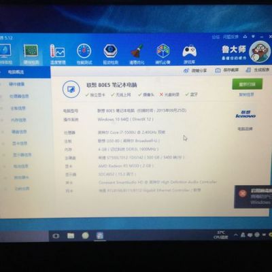The height and width of the screenshot is (272, 272).
Task: Click the CPU温度 37°C tray reading
Action: click(x=221, y=235)
